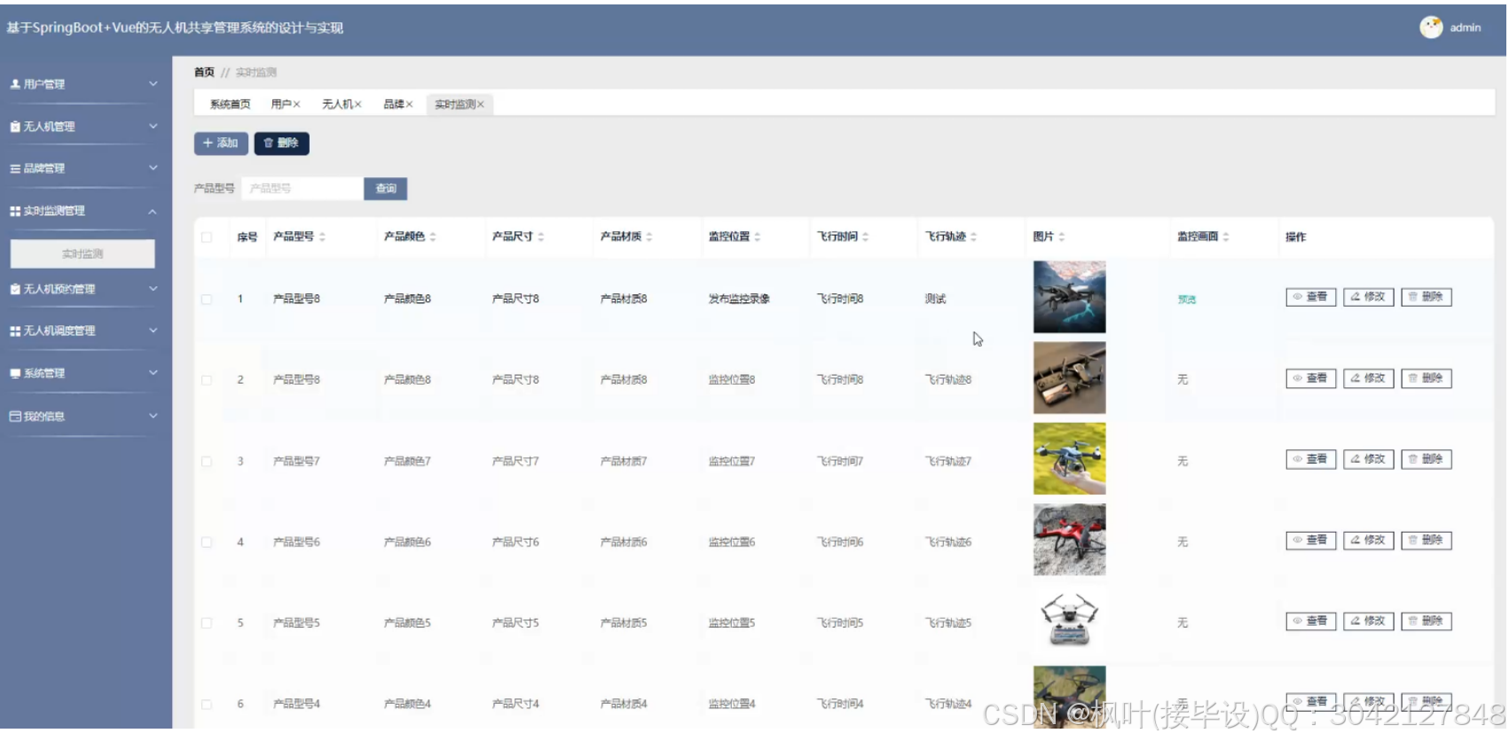The width and height of the screenshot is (1509, 741).
Task: Toggle the select-all checkbox in table header
Action: pyautogui.click(x=207, y=237)
